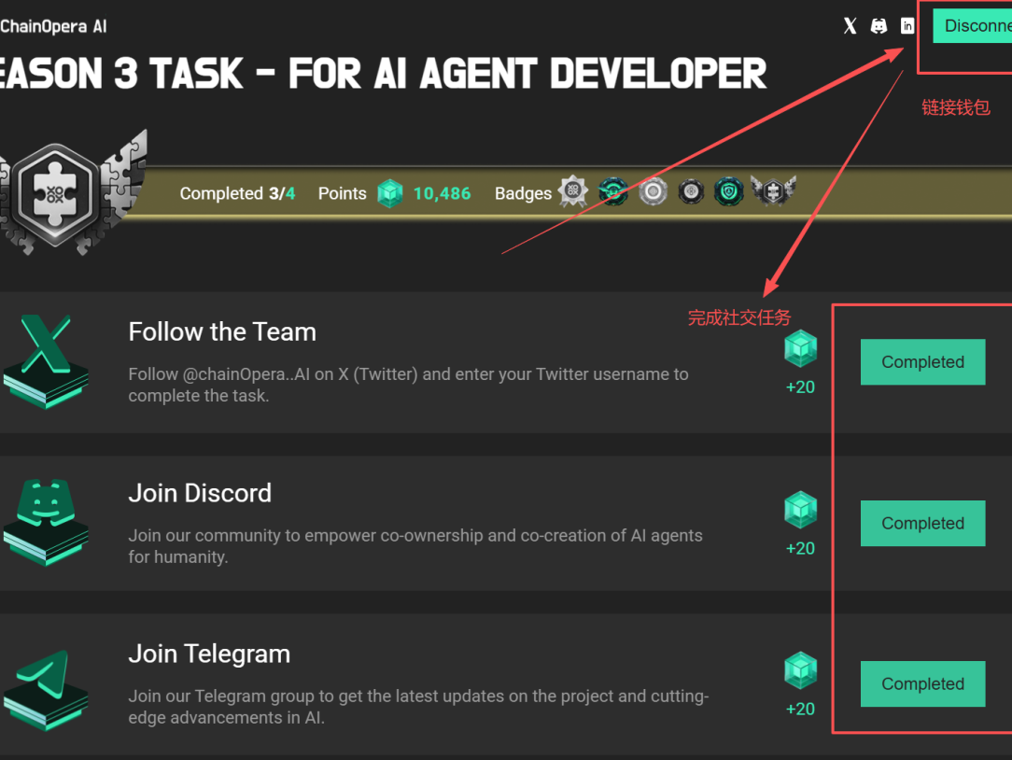
Task: Select the teal shield badge
Action: tap(729, 192)
